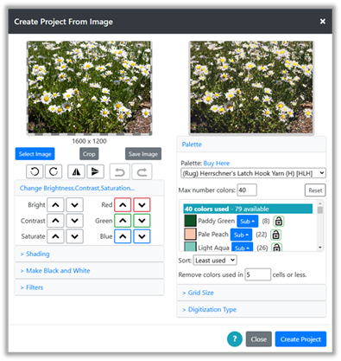Increase Red with up arrow
This screenshot has height=361, width=341.
tap(123, 205)
